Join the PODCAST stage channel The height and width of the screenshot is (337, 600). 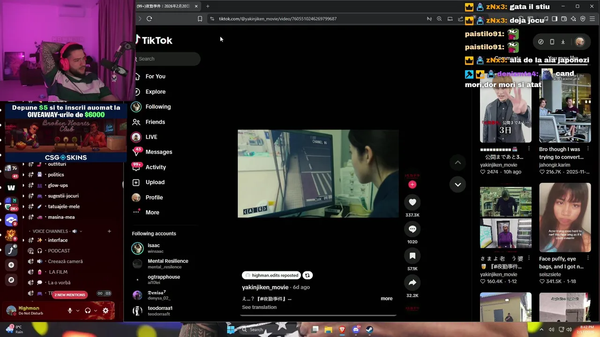coord(59,251)
